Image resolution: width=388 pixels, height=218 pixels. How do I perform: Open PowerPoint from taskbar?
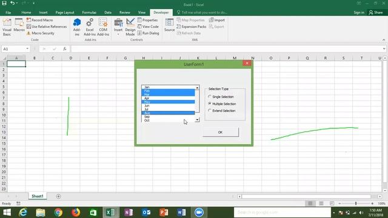[x=164, y=213]
